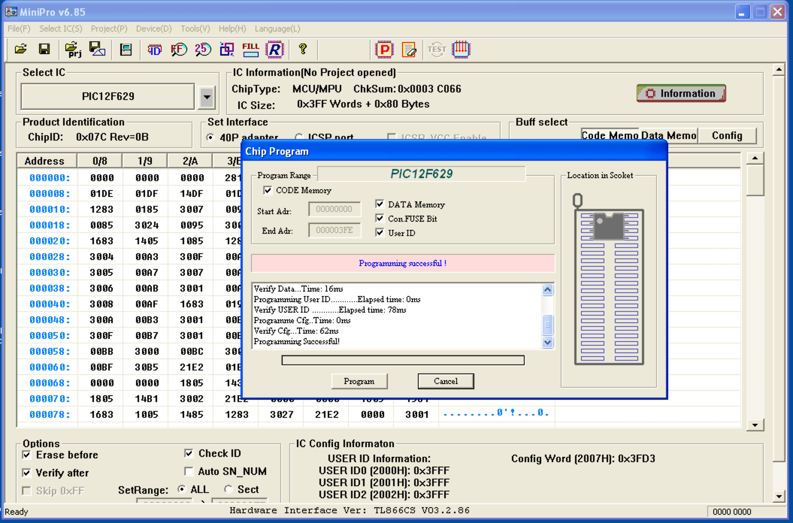The height and width of the screenshot is (523, 793).
Task: Open the Device(D) menu
Action: (x=154, y=29)
